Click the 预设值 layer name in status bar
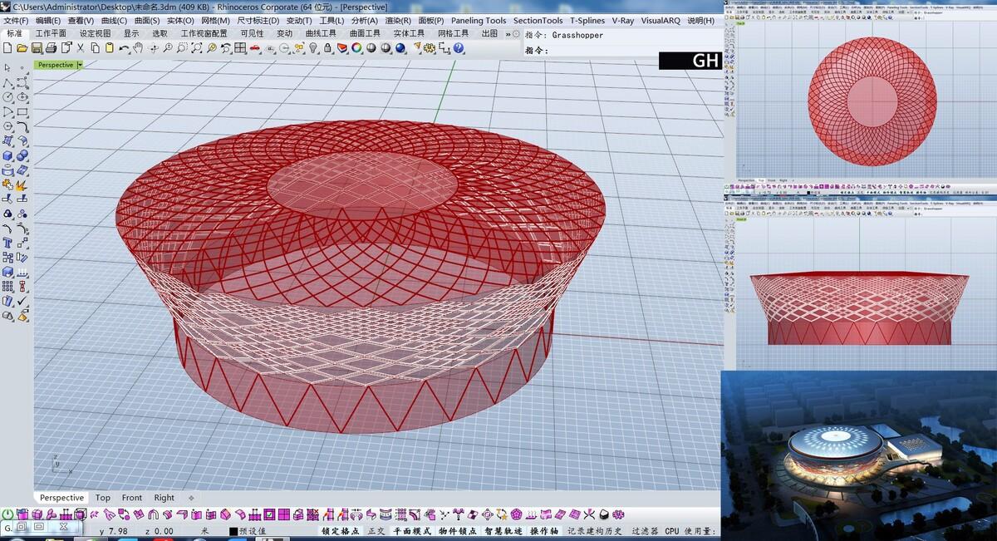The image size is (997, 541). (253, 531)
